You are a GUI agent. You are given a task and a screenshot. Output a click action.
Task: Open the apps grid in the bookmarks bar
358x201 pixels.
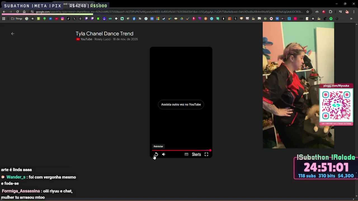4,19
